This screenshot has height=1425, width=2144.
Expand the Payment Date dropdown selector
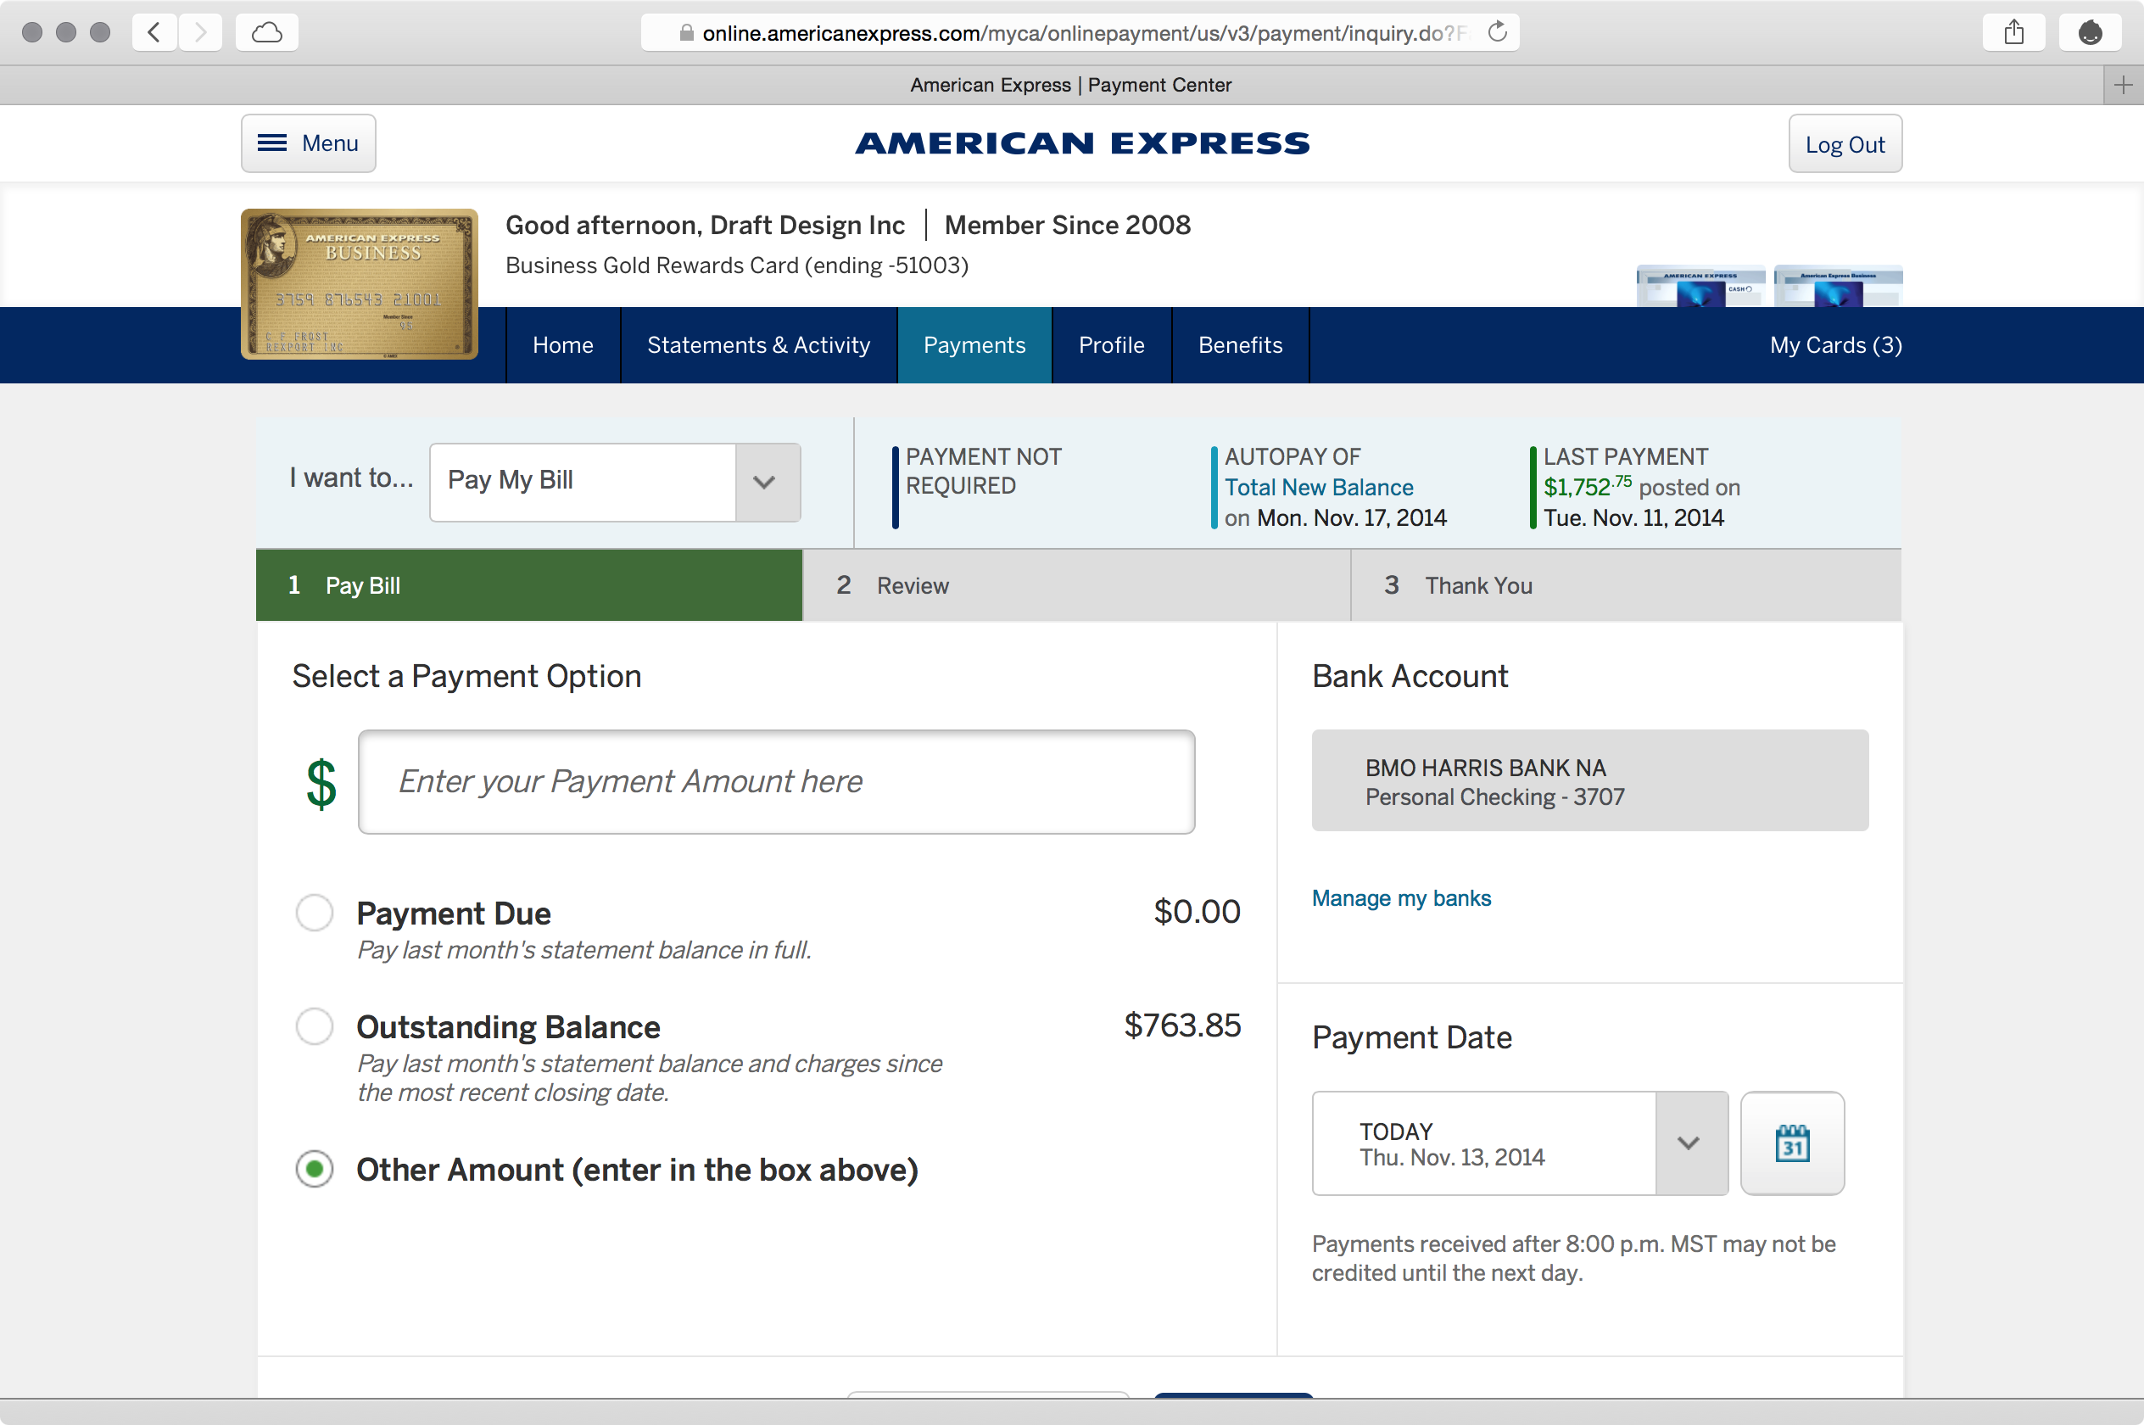(x=1688, y=1142)
